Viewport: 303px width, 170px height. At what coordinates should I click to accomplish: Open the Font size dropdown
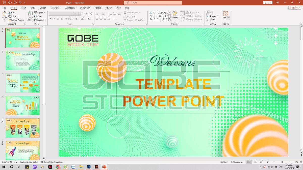(79, 13)
